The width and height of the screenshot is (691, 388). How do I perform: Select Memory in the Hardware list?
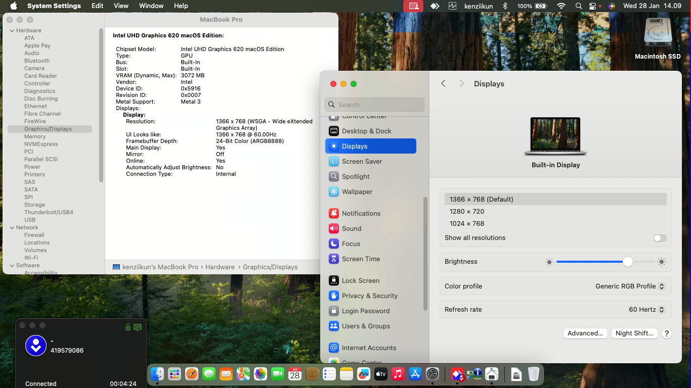35,136
